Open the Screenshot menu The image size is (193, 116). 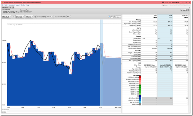[12, 5]
